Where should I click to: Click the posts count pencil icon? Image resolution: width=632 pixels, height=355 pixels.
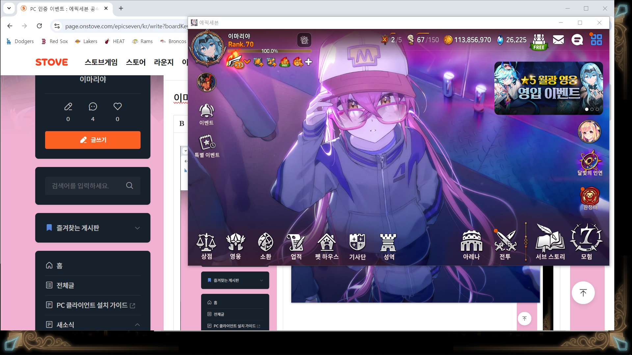tap(68, 106)
